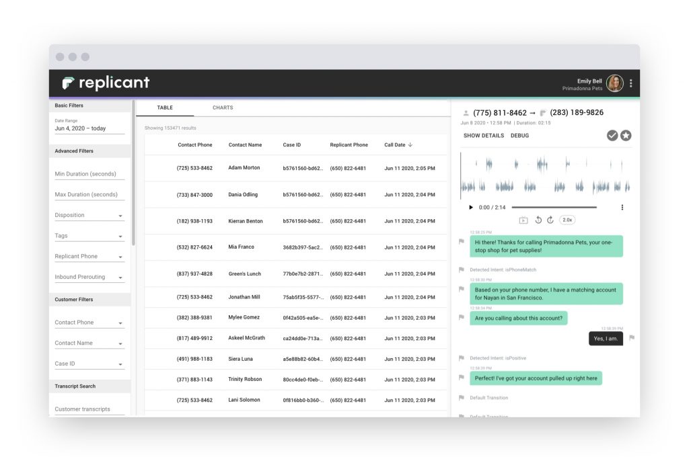Mark the call as reviewed with the checkmark icon

[x=612, y=136]
